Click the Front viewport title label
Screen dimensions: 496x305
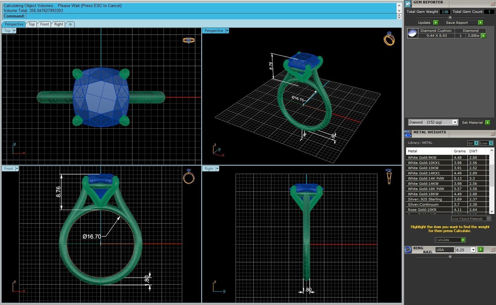point(9,169)
